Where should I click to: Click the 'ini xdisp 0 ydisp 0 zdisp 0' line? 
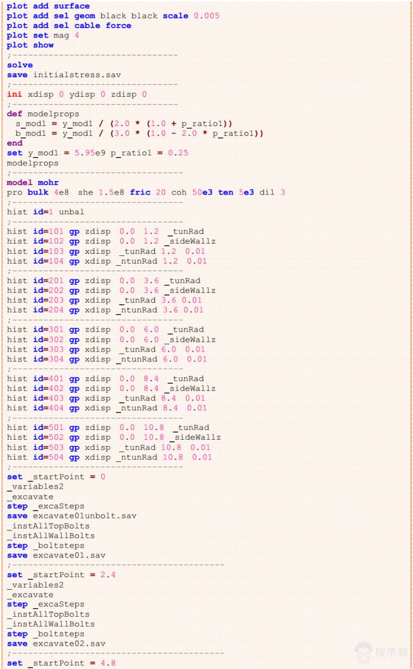77,94
